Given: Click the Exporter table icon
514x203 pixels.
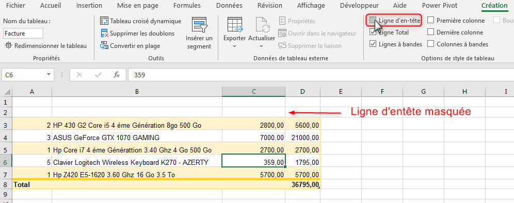Looking at the screenshot, I should point(235,25).
